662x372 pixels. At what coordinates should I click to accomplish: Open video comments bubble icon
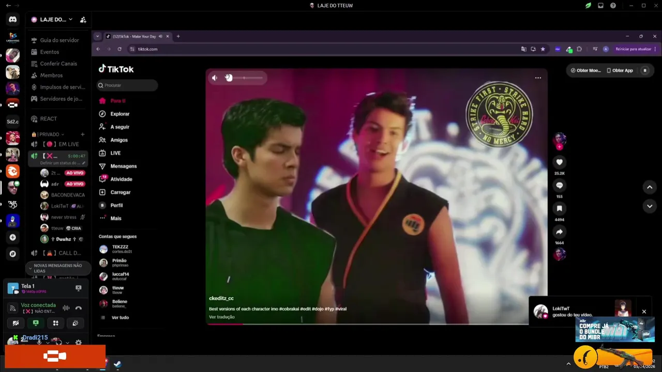pyautogui.click(x=559, y=185)
